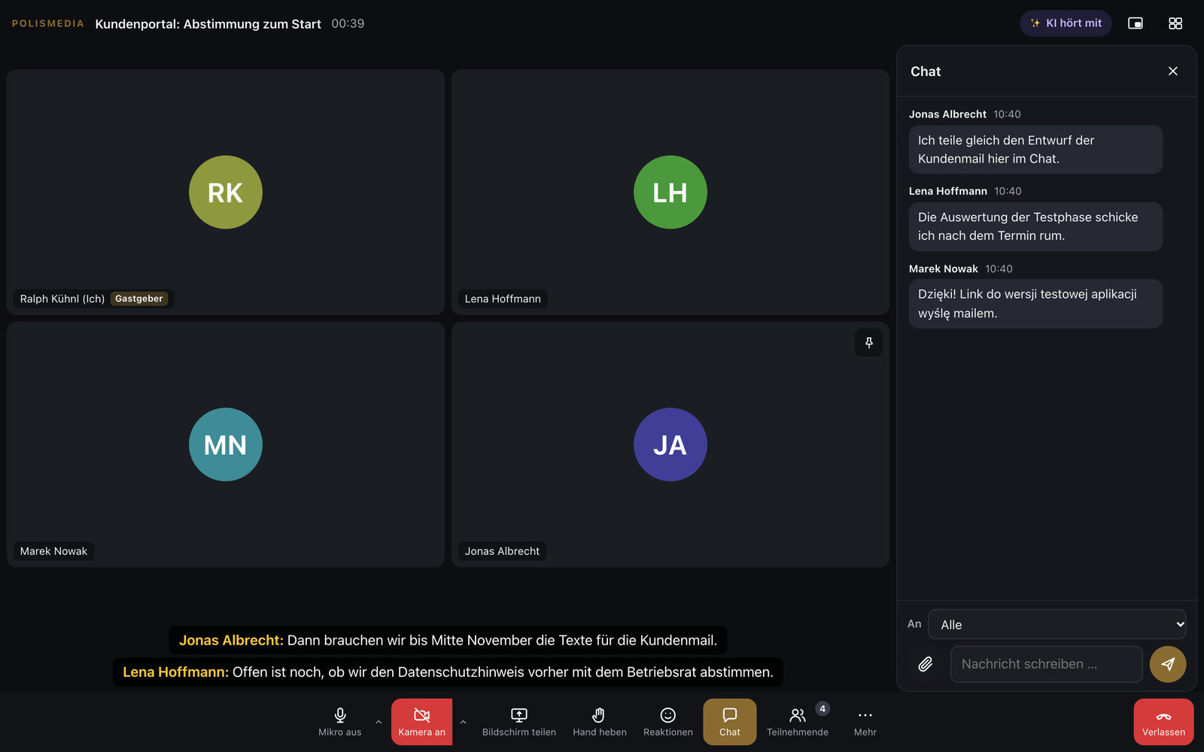Close the Chat panel
The image size is (1204, 752).
point(1172,71)
